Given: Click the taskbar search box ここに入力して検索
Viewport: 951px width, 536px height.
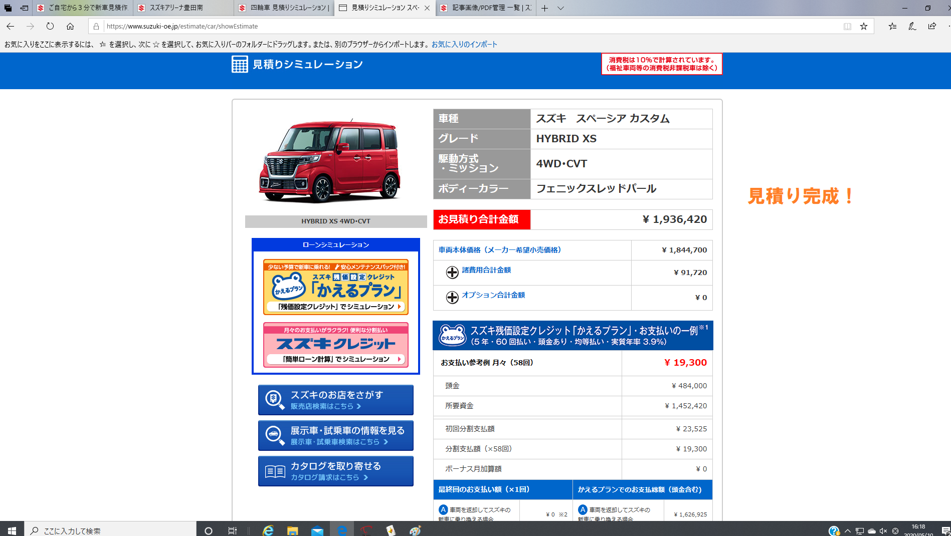Looking at the screenshot, I should point(110,530).
